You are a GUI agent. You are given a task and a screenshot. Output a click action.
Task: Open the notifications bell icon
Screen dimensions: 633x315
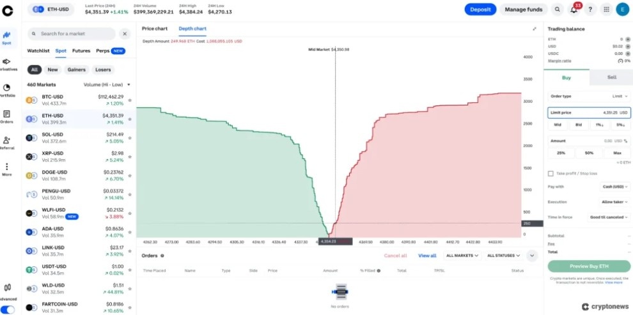(x=574, y=10)
